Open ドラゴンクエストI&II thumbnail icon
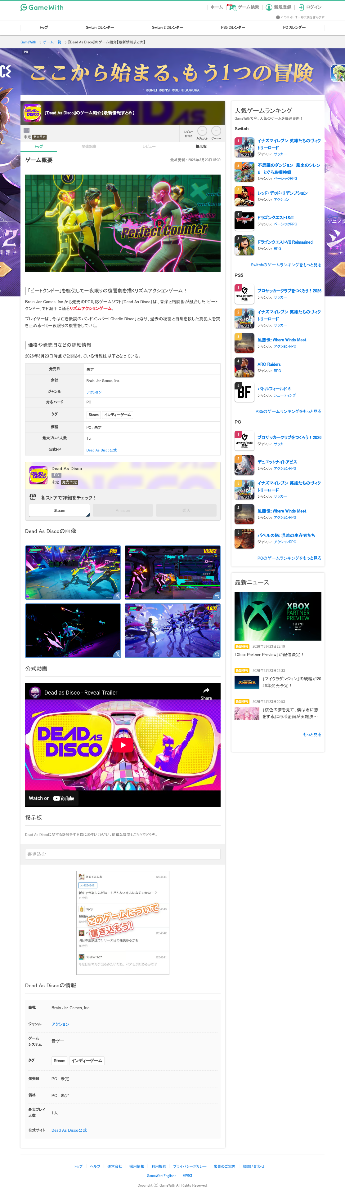This screenshot has width=345, height=1204. (244, 220)
